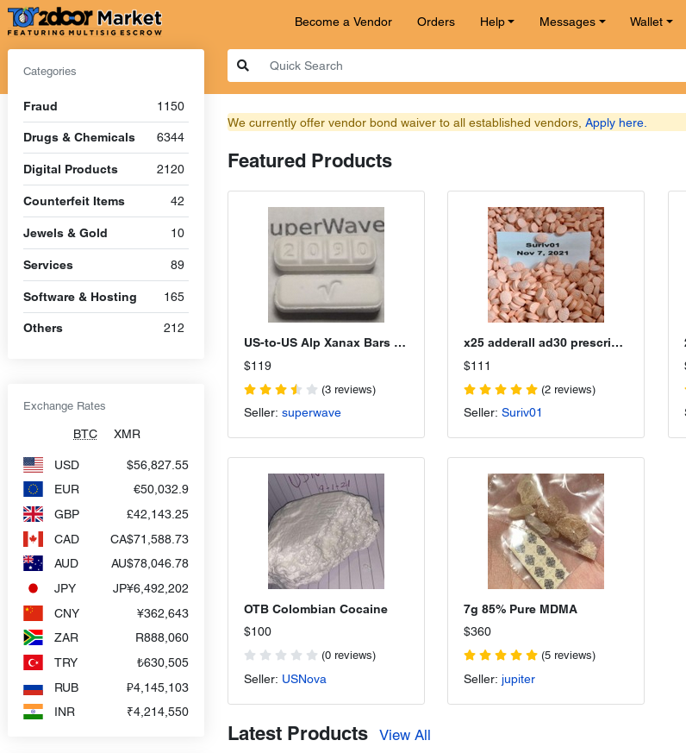Image resolution: width=686 pixels, height=753 pixels.
Task: Click the Tor2door Market logo
Action: (x=85, y=22)
